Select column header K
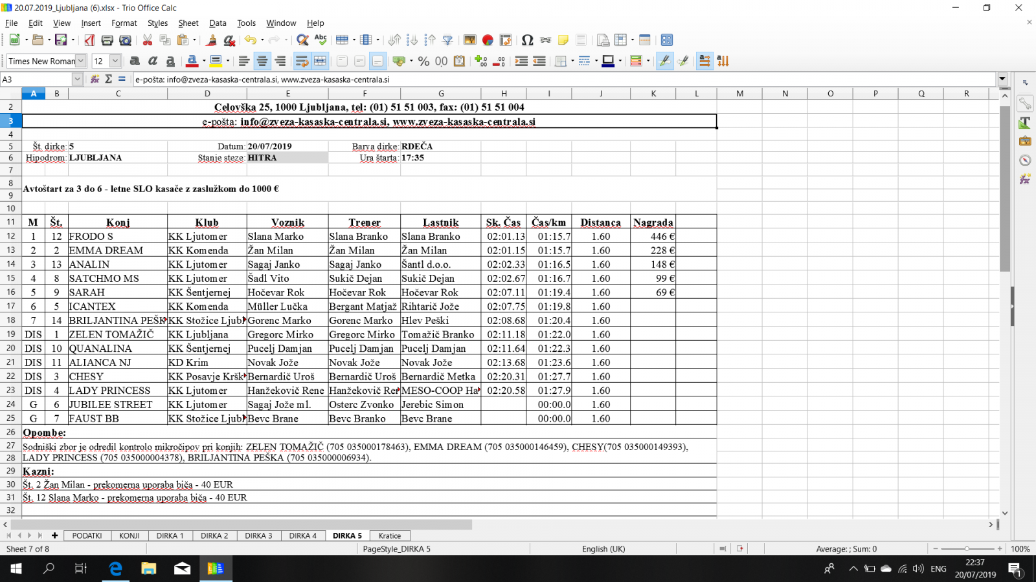Image resolution: width=1036 pixels, height=582 pixels. click(653, 93)
